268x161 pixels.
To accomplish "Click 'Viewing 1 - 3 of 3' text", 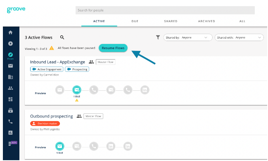I will click(36, 49).
